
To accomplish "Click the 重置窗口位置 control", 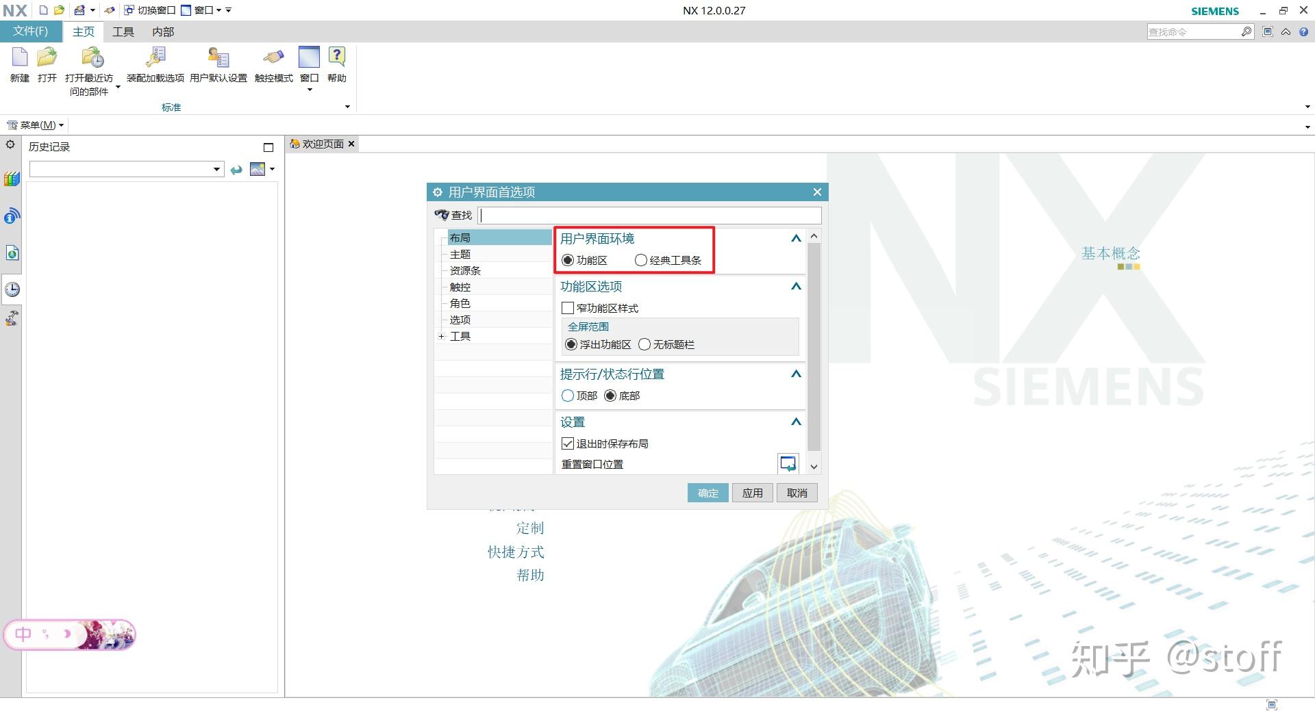I will 788,463.
